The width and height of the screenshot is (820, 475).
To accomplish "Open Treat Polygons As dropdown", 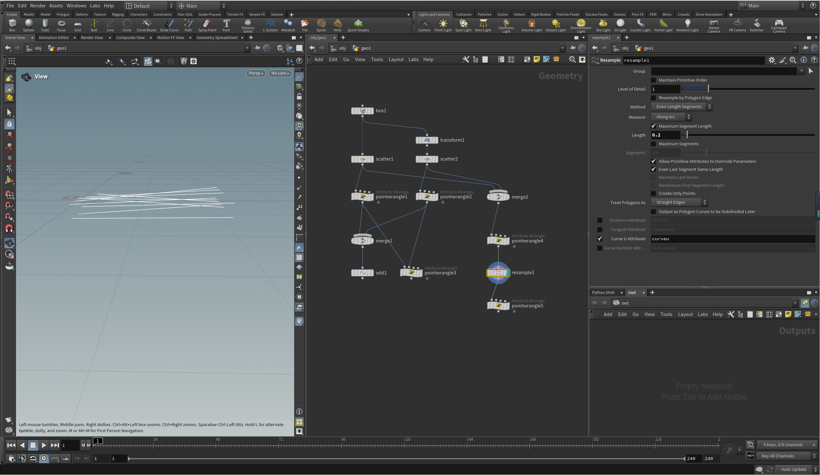I will pos(679,202).
